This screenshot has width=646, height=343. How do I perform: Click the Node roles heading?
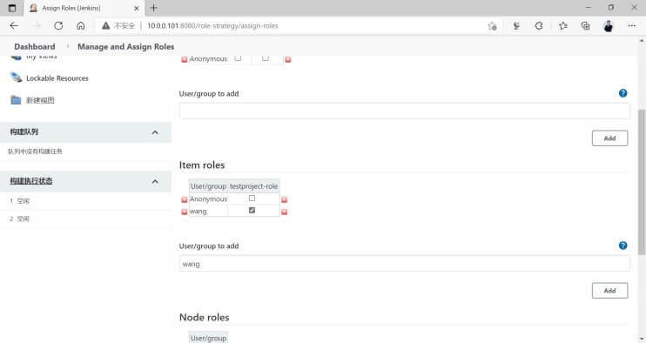click(204, 318)
